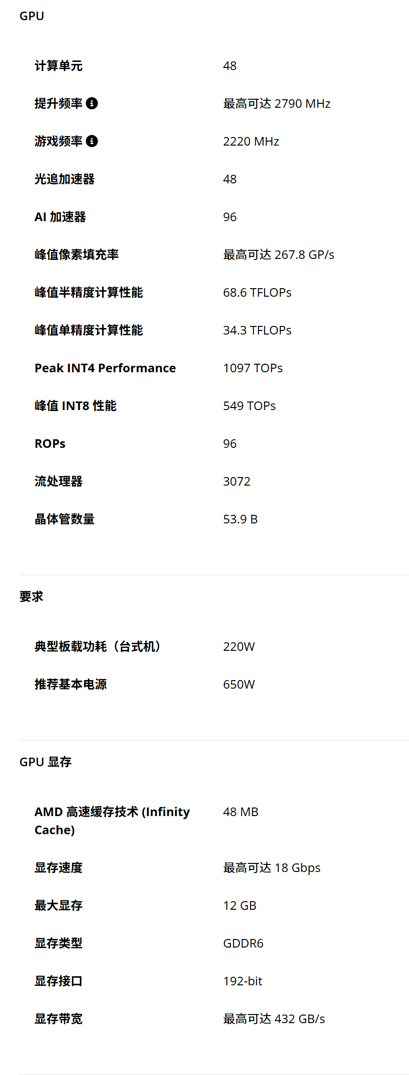
Task: Click the GPU 显存 section heading
Action: (x=45, y=762)
